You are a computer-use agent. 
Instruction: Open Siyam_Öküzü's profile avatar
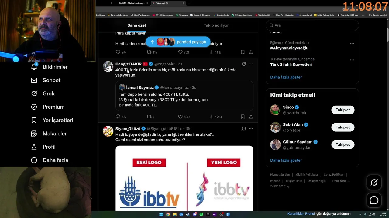108,131
